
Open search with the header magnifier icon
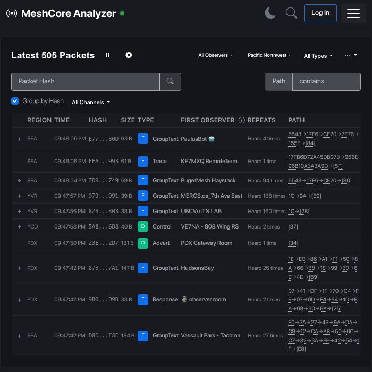click(x=291, y=13)
